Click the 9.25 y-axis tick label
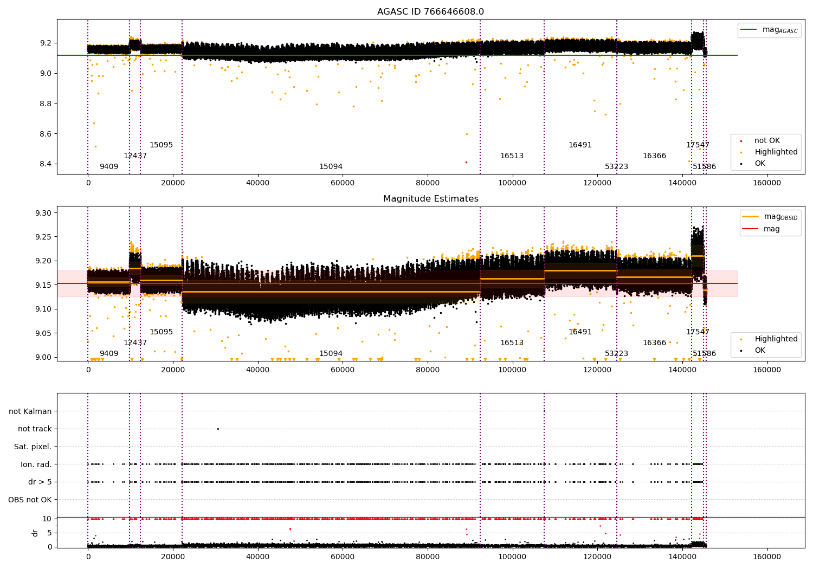The image size is (813, 569). tap(43, 237)
